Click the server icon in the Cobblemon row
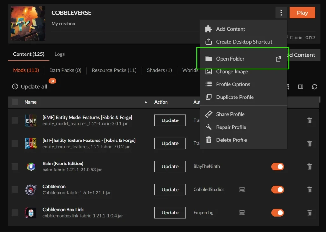 pos(242,190)
